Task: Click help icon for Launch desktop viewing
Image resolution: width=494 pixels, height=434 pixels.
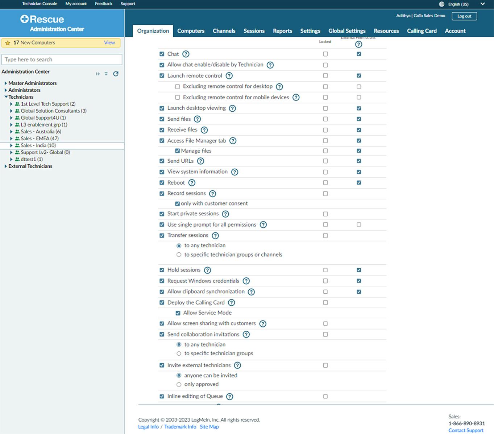Action: point(232,108)
